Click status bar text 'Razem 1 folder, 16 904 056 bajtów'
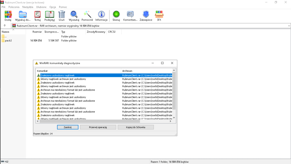291x164 pixels. [170, 162]
